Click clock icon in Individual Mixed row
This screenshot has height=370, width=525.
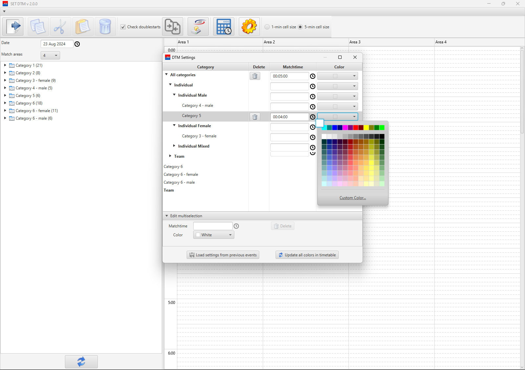click(313, 148)
